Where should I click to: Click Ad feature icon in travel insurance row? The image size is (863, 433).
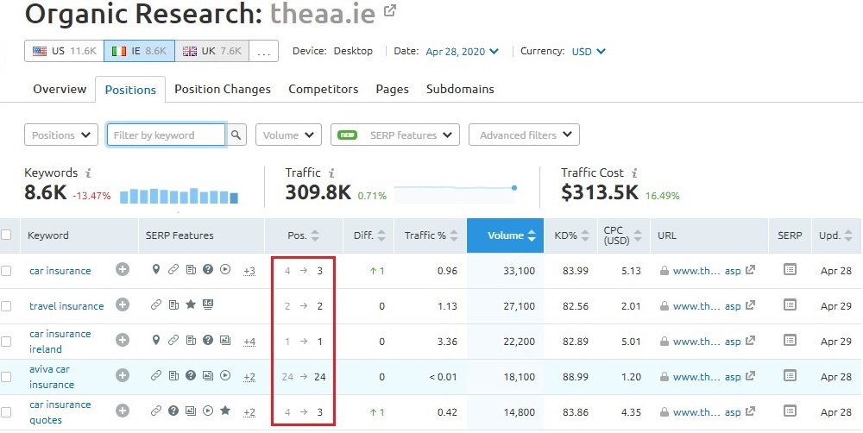coord(207,304)
